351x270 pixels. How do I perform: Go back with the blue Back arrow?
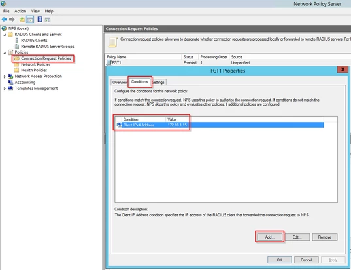pyautogui.click(x=5, y=20)
